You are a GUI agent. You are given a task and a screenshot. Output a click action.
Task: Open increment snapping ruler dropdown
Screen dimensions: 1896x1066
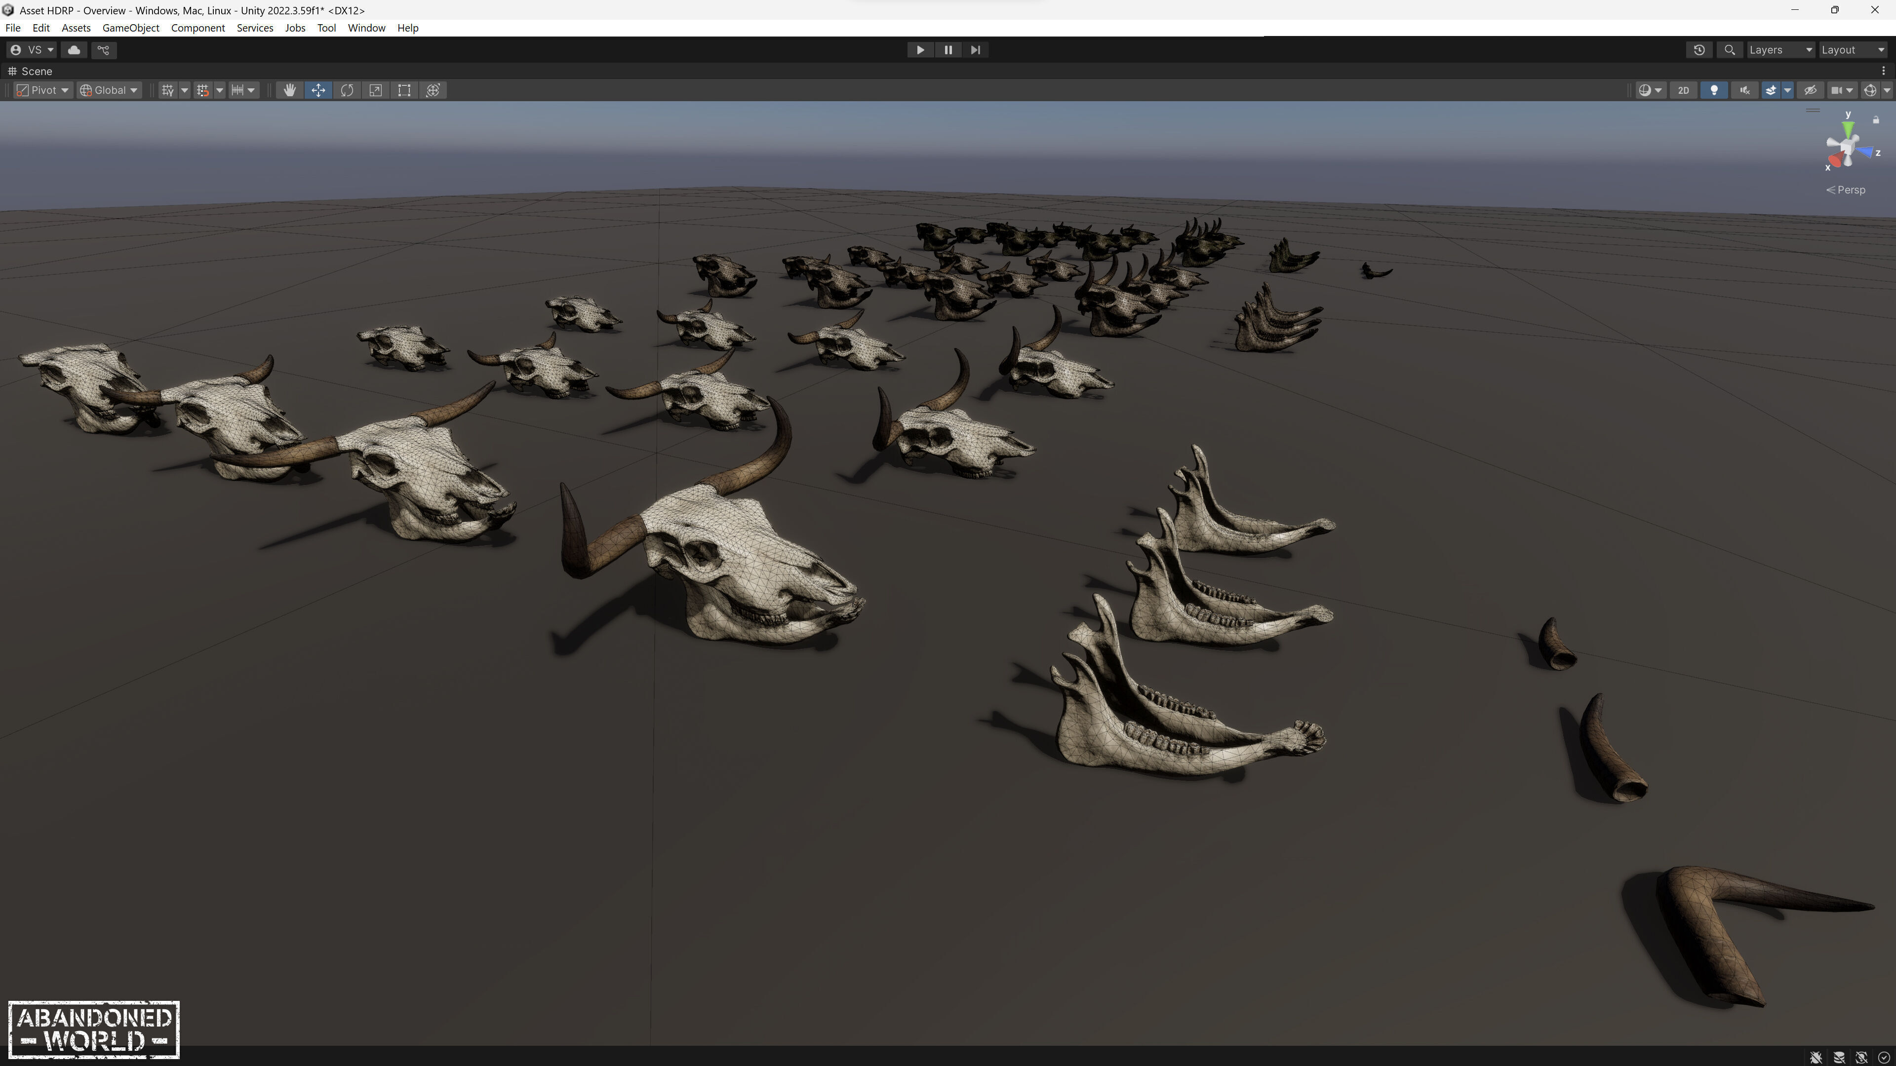[243, 90]
